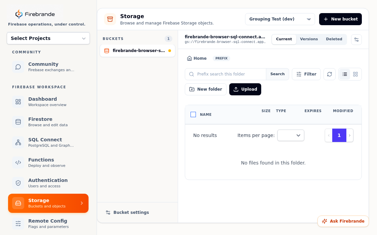Screen dimensions: 377x235
Task: Click the sparkle icon in Ask Firebrande
Action: pos(324,221)
